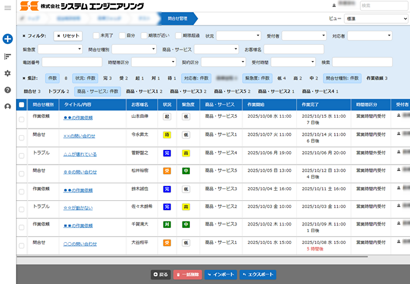Screen dimensions: 410x284
Task: Toggle the 期限超過 checkbox
Action: pos(178,36)
